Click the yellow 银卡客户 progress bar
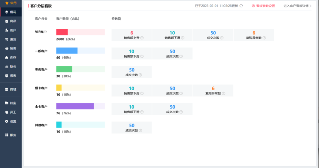Screen dimensions: 319x168 (x=81, y=88)
